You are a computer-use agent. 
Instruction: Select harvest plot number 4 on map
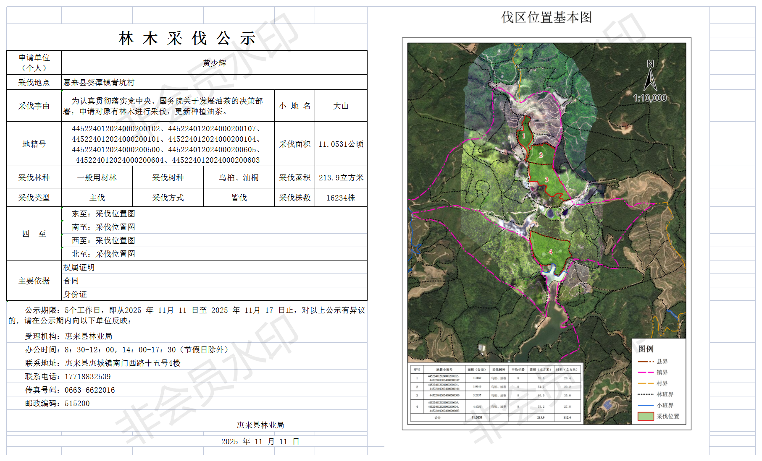[x=550, y=251]
